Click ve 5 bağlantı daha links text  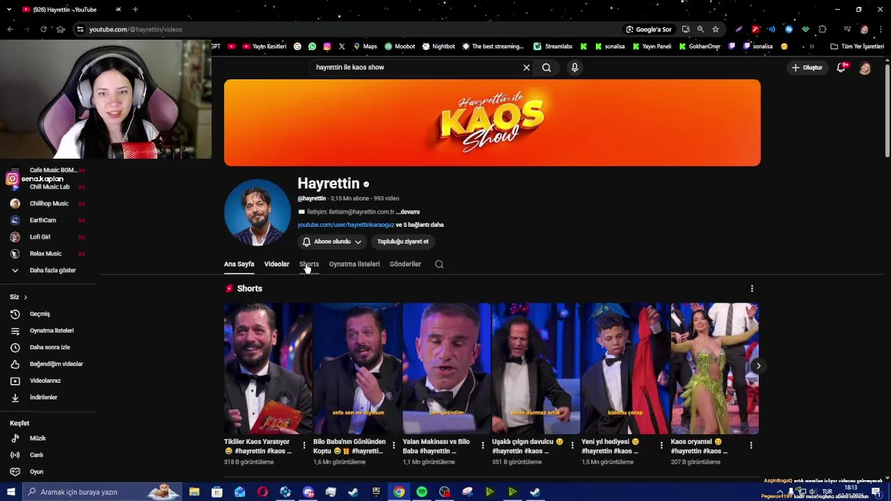click(x=420, y=225)
